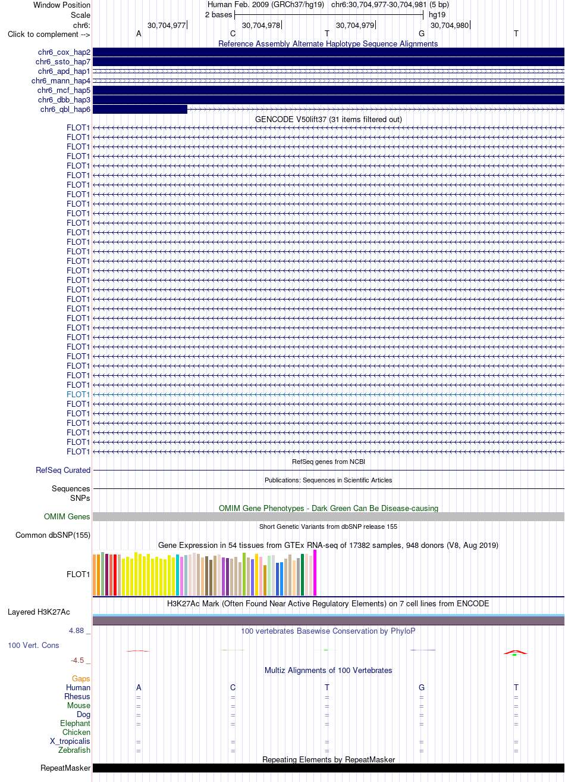Open the OMIM Gene Phenotypes track title
Viewport: 565px width, 782px height.
[x=328, y=509]
